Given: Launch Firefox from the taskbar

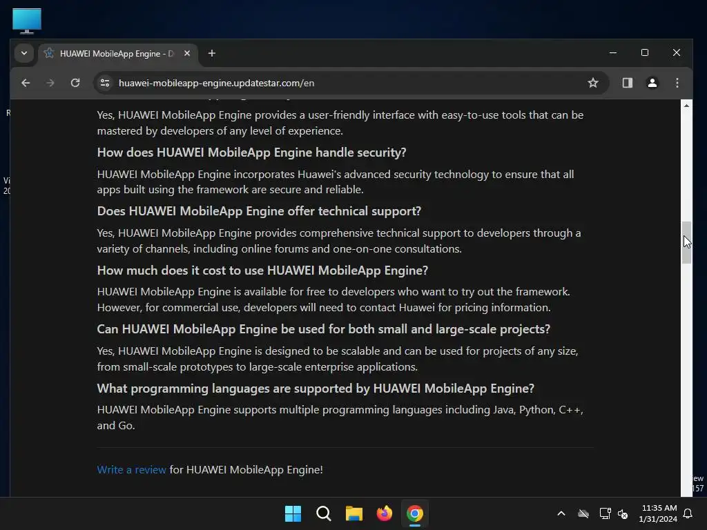Looking at the screenshot, I should pos(384,513).
